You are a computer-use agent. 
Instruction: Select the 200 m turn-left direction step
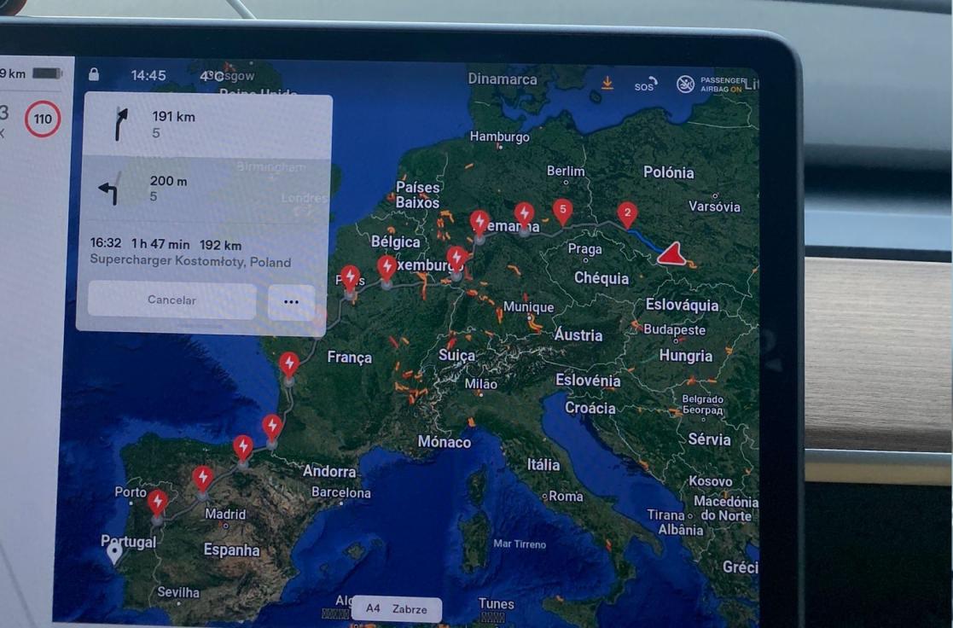pos(207,189)
